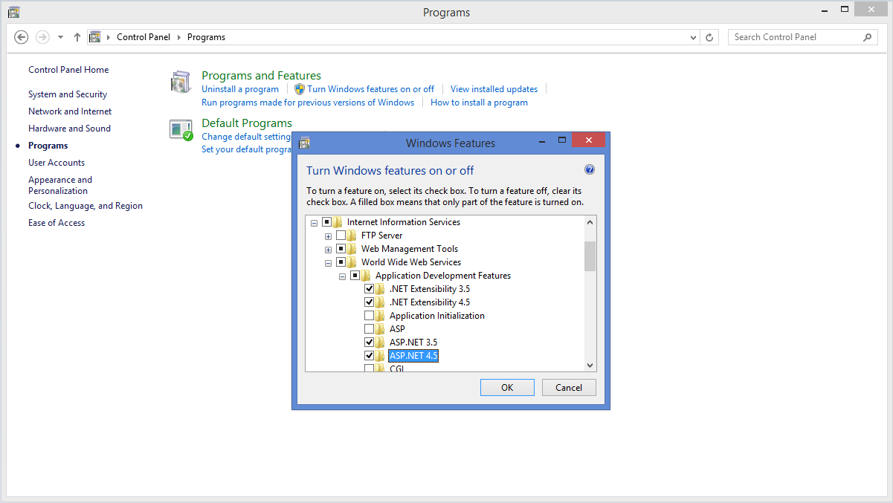Click the Up arrow navigation button
The image size is (893, 503).
[77, 37]
